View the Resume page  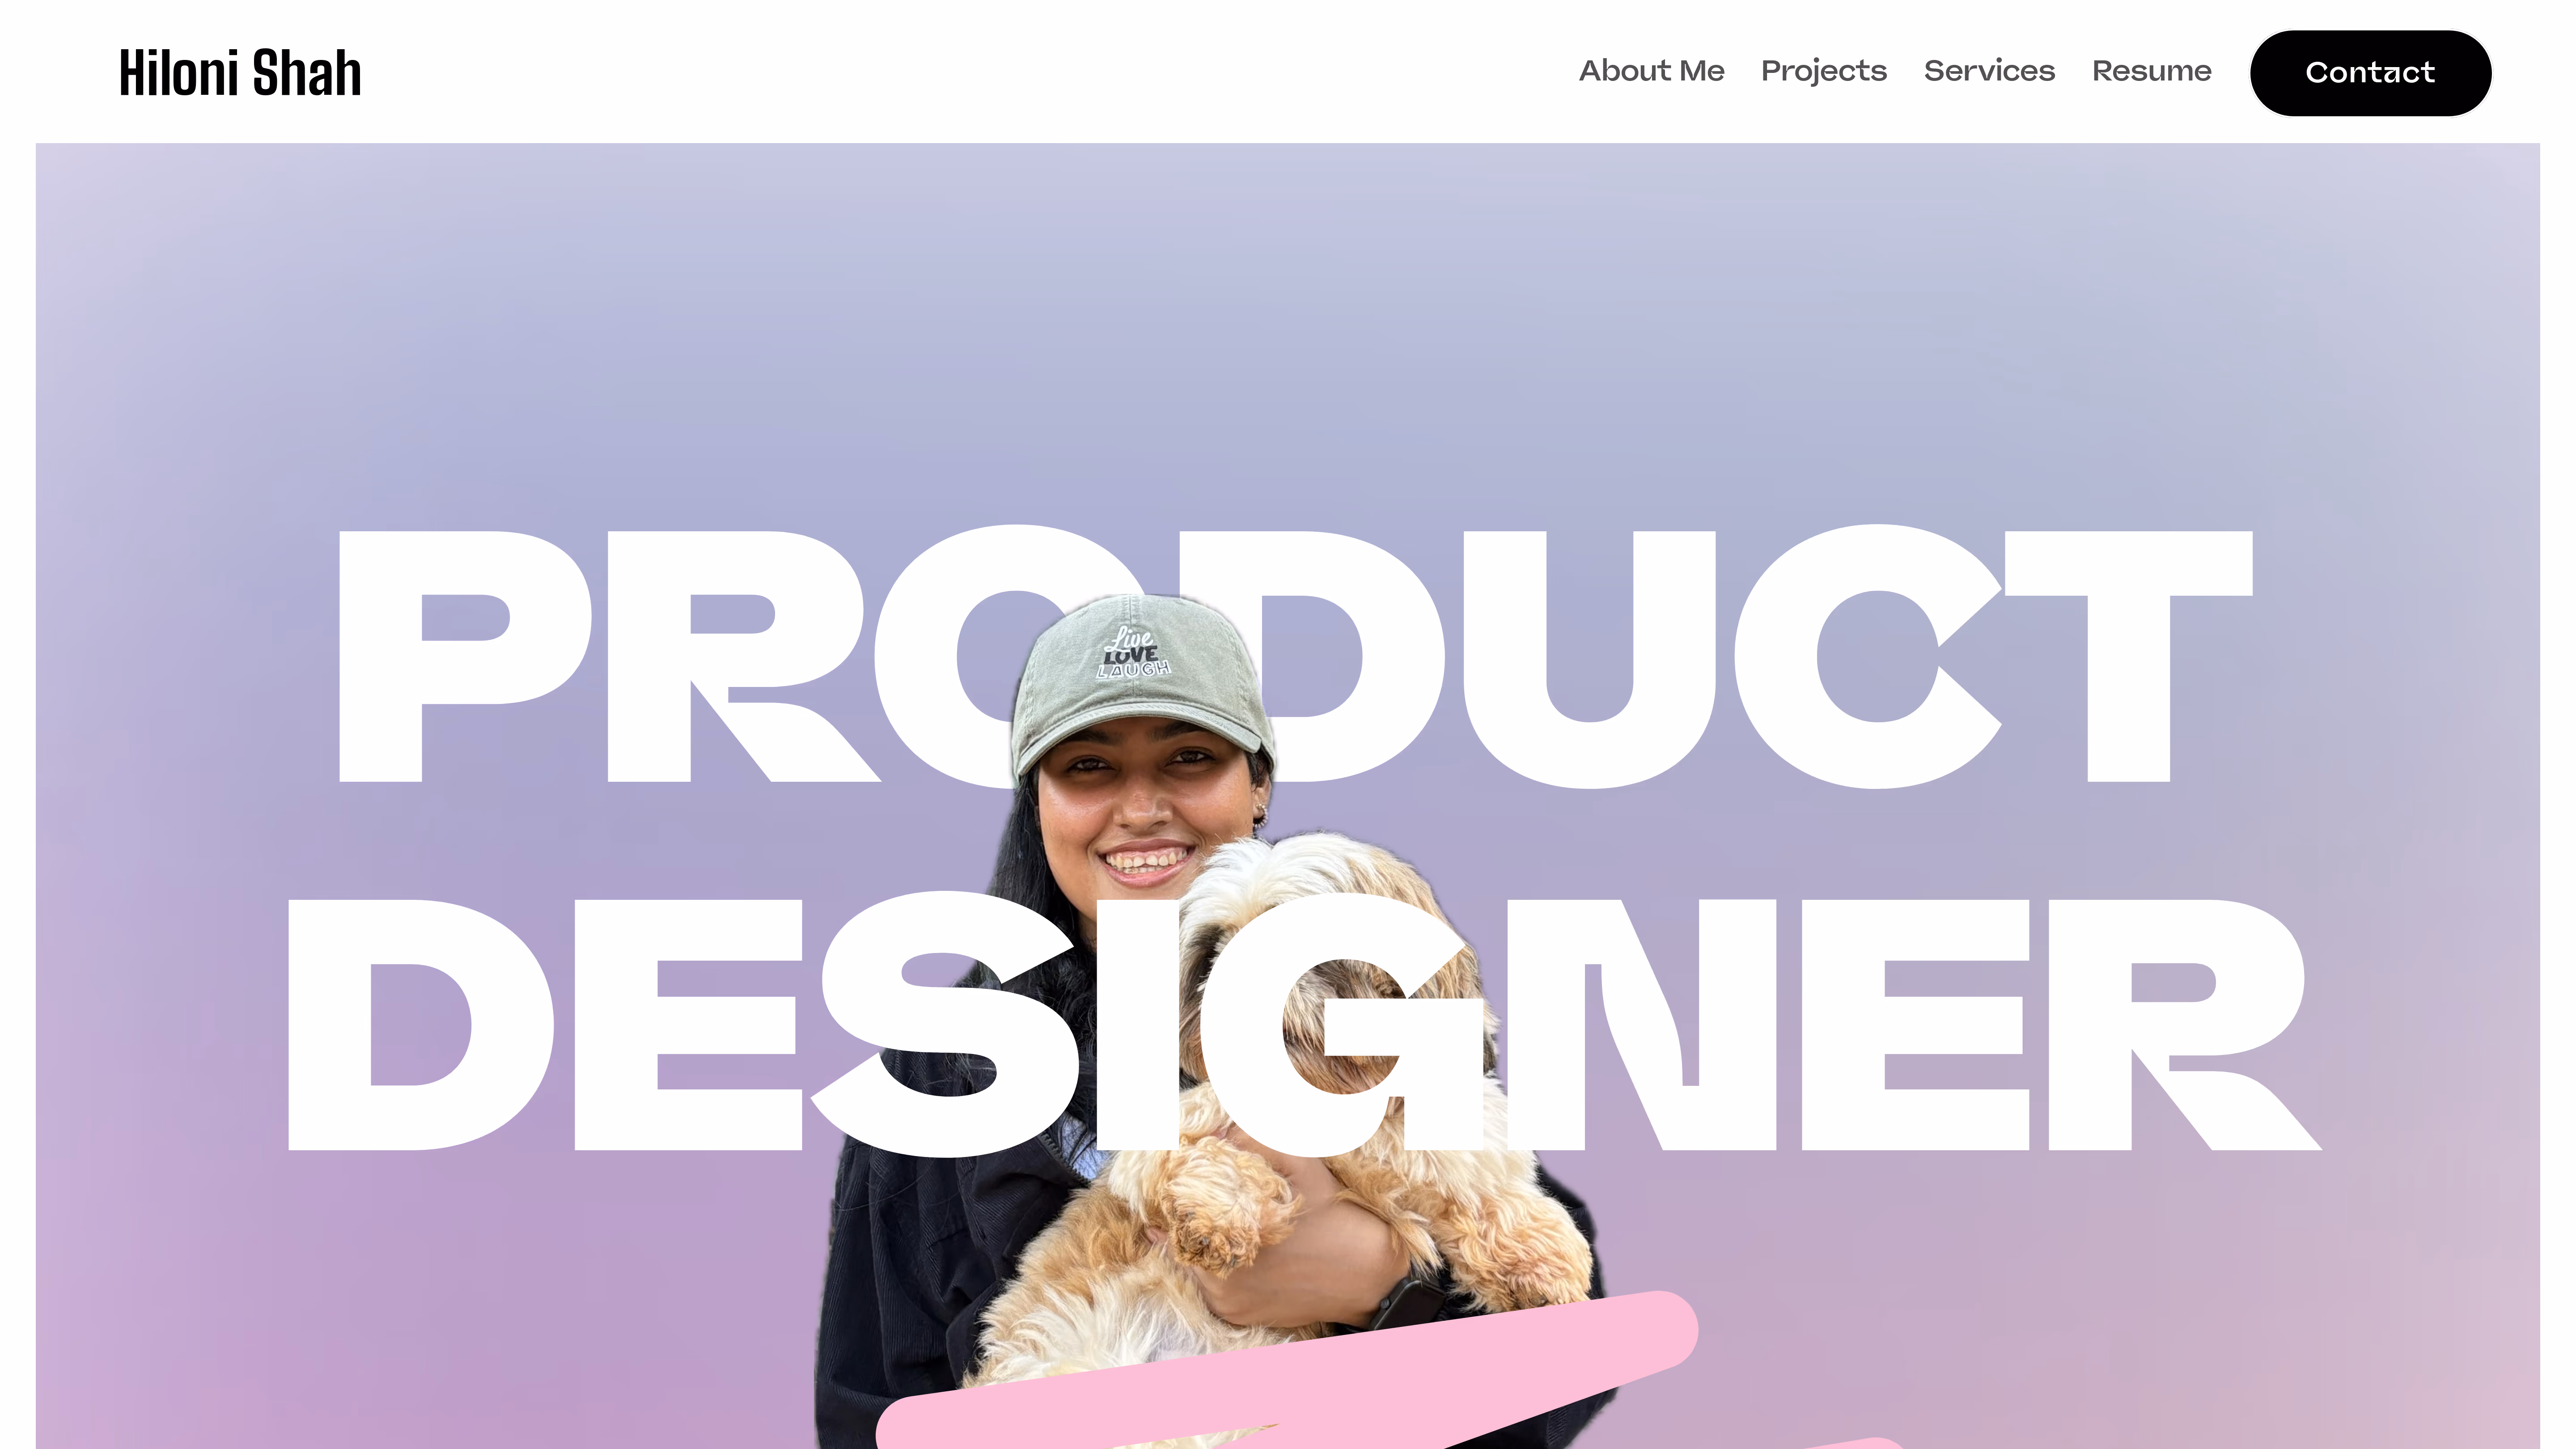(2151, 71)
